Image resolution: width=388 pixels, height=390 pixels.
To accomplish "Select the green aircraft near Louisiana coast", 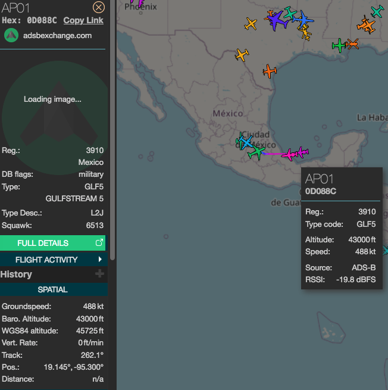I will tap(339, 45).
